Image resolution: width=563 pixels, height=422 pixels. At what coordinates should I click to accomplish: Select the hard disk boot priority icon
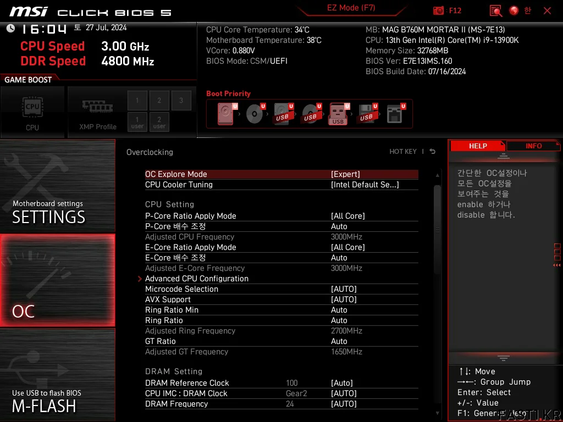227,114
